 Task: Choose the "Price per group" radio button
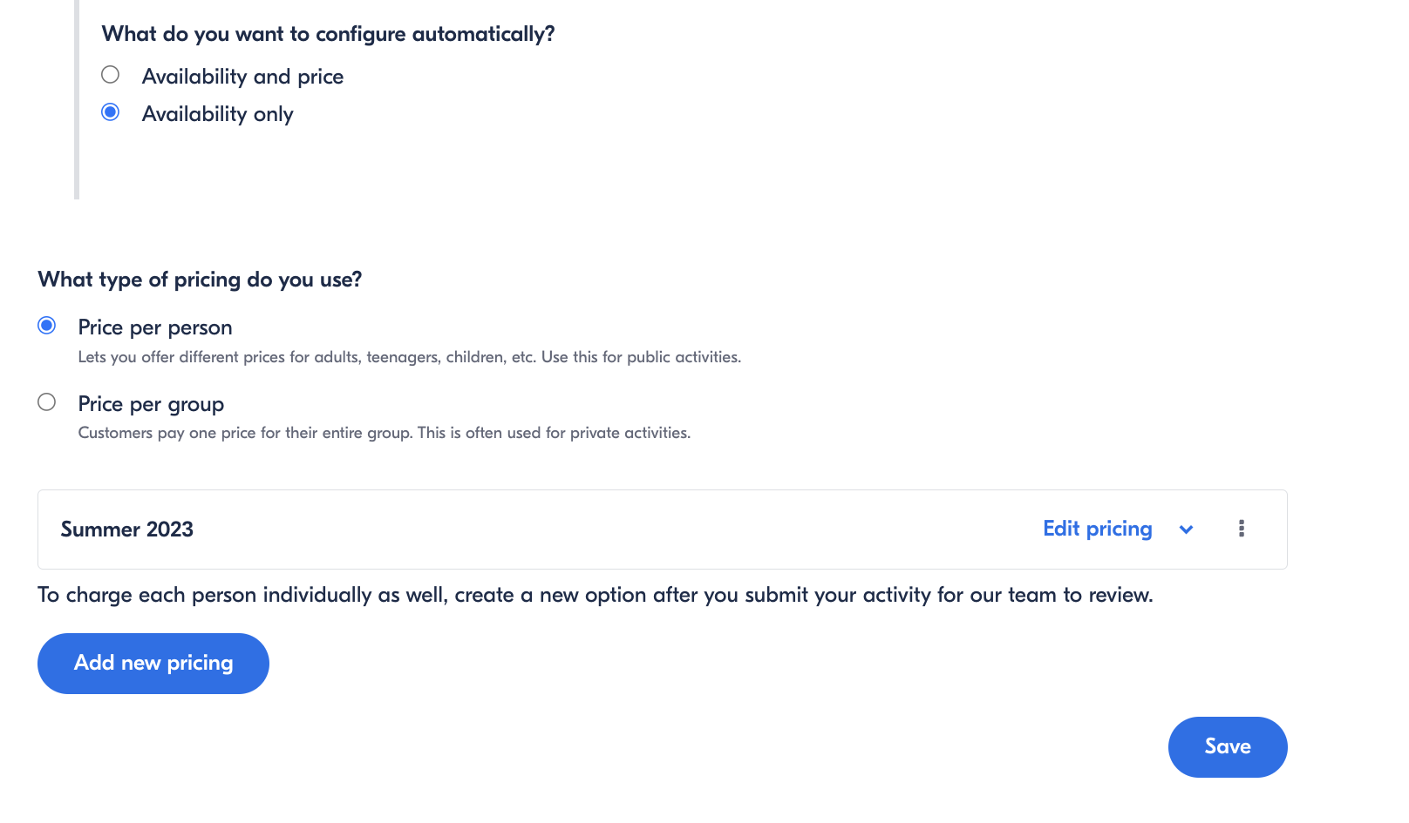click(x=47, y=402)
